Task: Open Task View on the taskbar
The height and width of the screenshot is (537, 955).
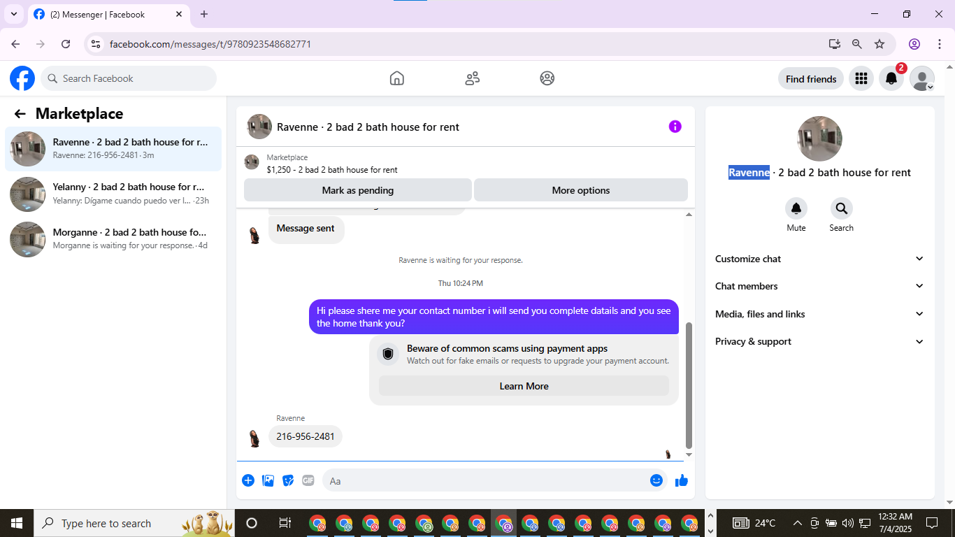Action: (285, 523)
